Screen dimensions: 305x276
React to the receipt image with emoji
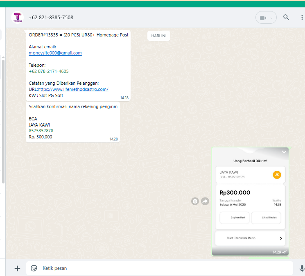[195, 201]
